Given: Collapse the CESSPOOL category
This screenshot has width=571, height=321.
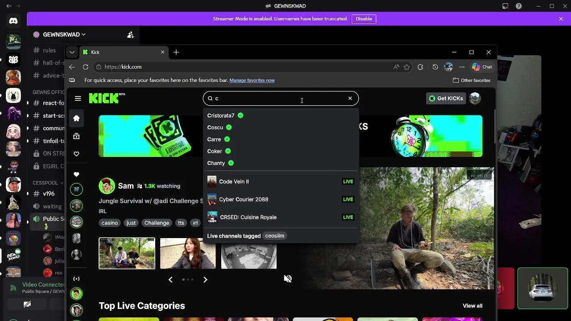Looking at the screenshot, I should (x=48, y=183).
